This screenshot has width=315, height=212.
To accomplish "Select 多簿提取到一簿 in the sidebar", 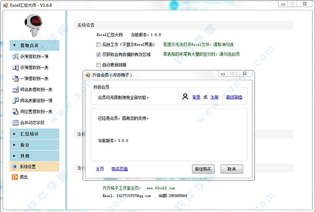I will click(36, 57).
